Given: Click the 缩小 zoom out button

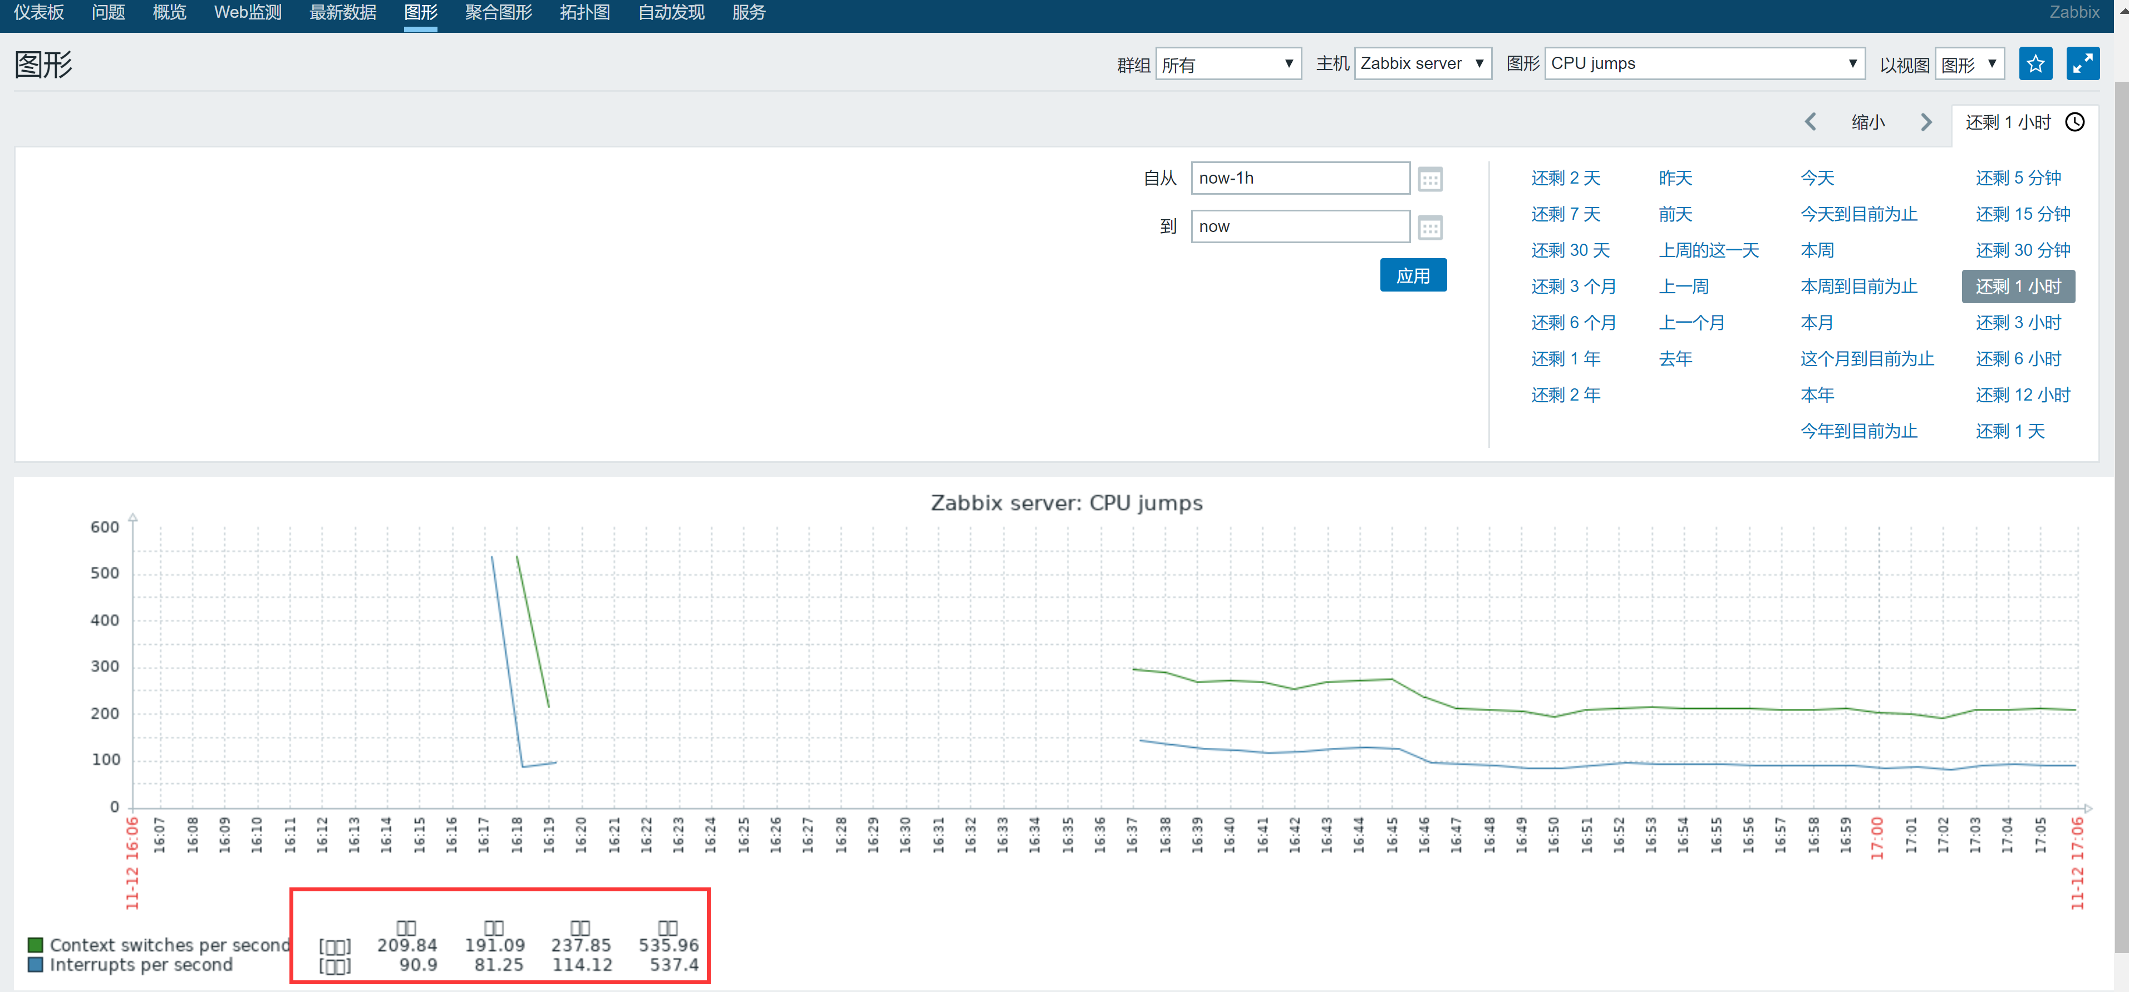Looking at the screenshot, I should [1868, 122].
